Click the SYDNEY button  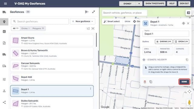(x=127, y=4)
